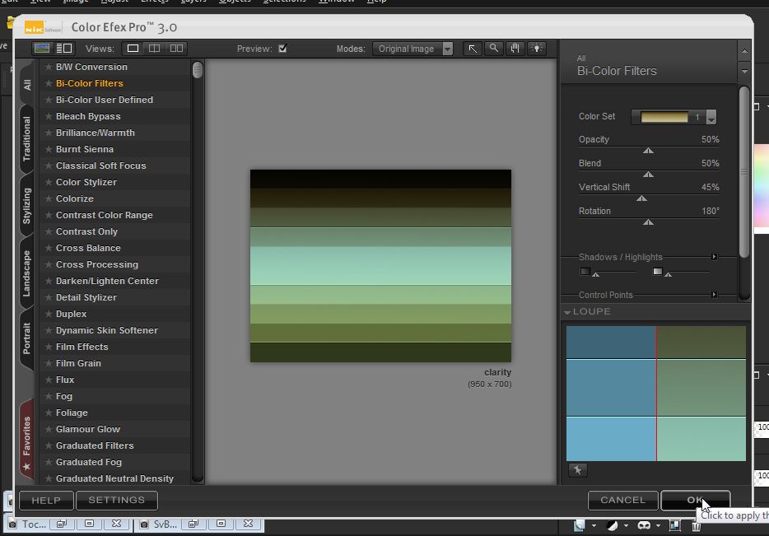Cancel the Color Efex Pro dialog
The height and width of the screenshot is (536, 769).
point(622,501)
